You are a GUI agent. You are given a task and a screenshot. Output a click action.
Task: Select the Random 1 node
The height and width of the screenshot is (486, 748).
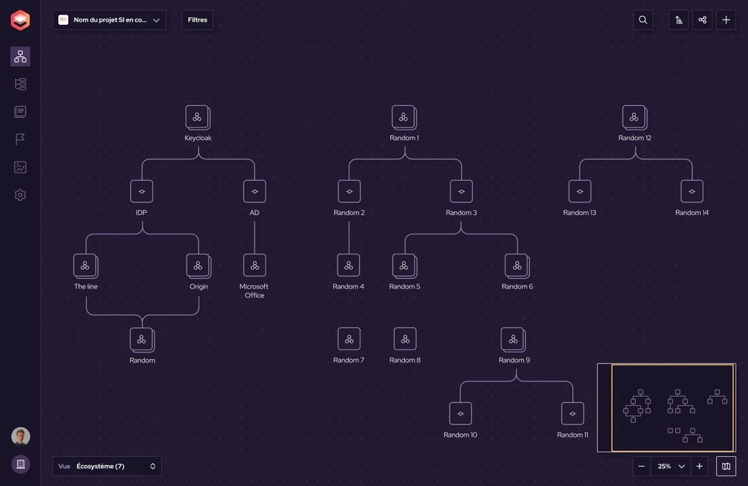click(404, 117)
